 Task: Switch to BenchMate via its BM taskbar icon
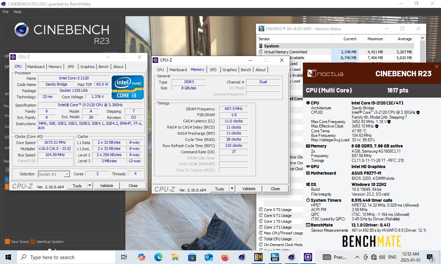tap(258, 257)
